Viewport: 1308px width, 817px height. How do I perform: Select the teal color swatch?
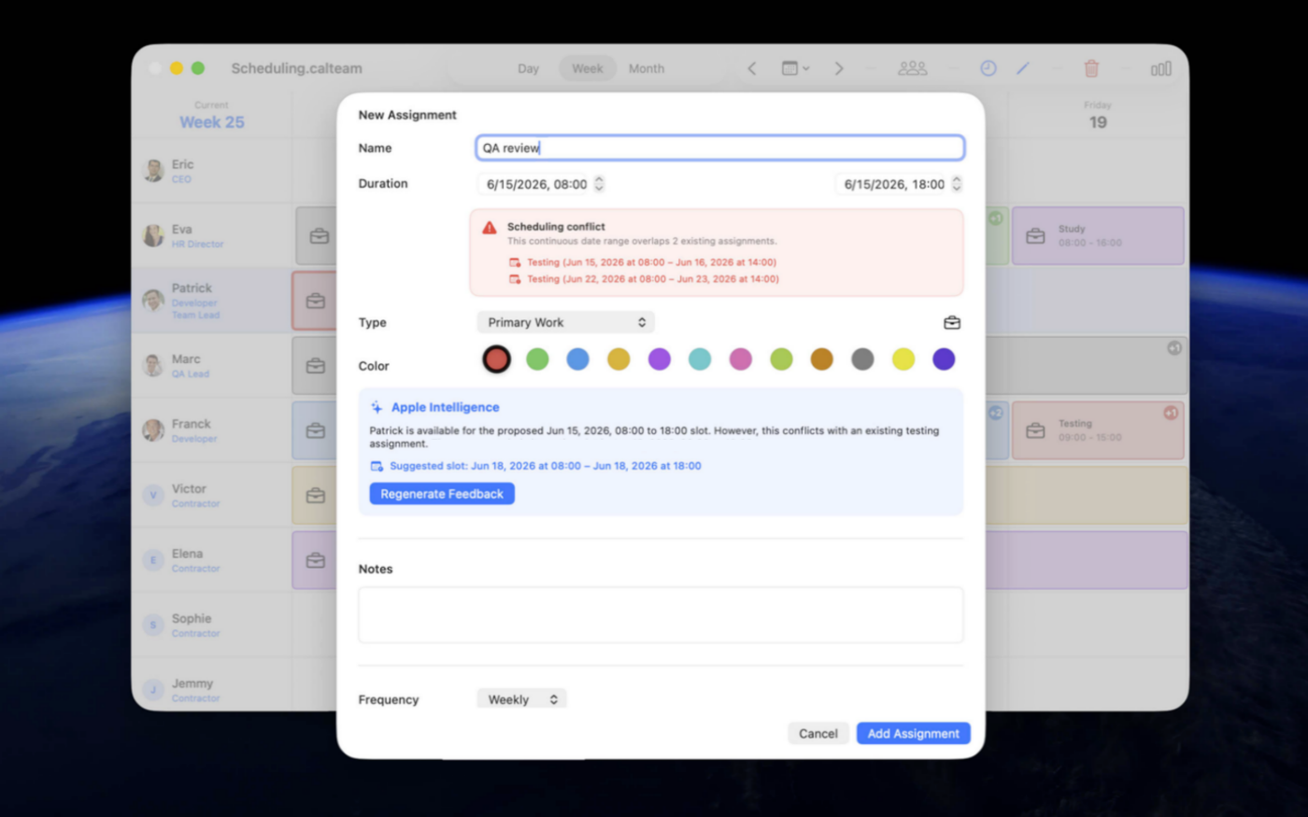point(700,359)
